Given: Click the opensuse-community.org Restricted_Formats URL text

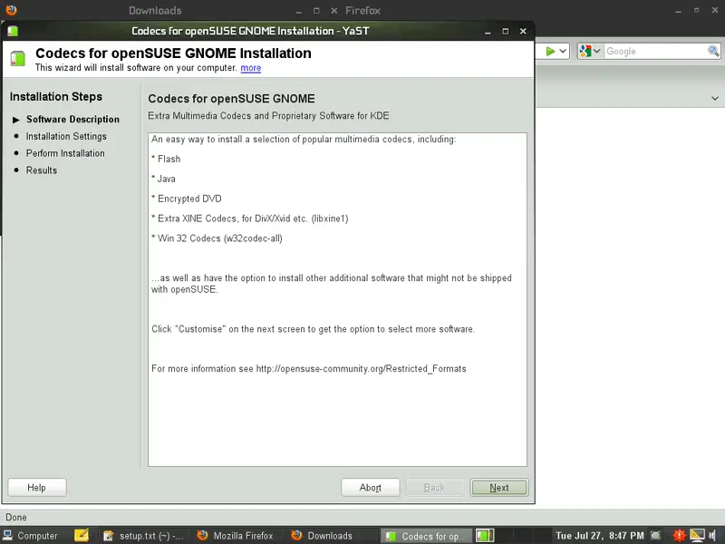Looking at the screenshot, I should (361, 369).
